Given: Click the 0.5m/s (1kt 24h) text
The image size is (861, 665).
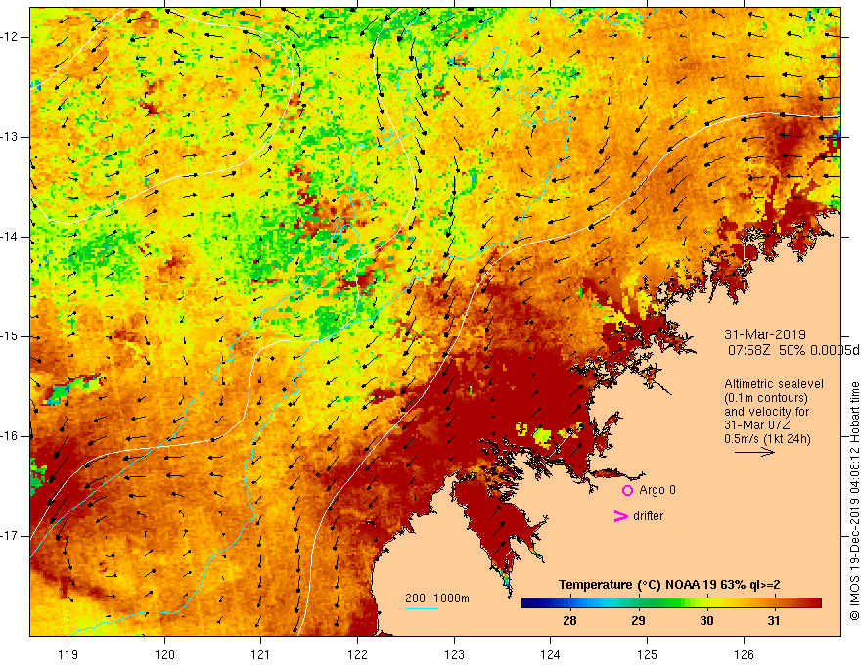Looking at the screenshot, I should tap(767, 439).
